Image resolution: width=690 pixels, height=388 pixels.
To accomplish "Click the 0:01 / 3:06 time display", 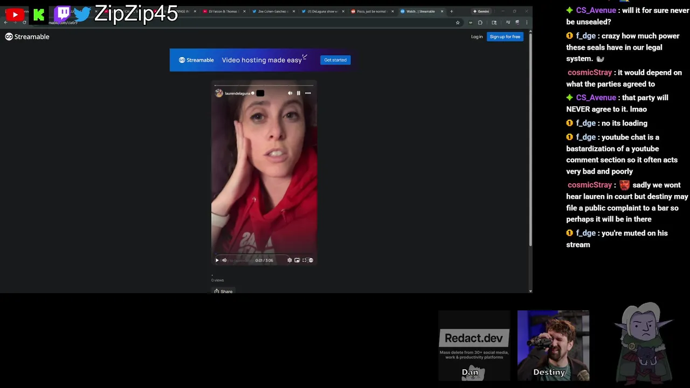I will 264,260.
